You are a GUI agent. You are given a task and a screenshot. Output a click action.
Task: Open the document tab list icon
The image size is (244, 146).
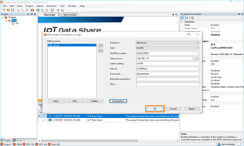(173, 15)
